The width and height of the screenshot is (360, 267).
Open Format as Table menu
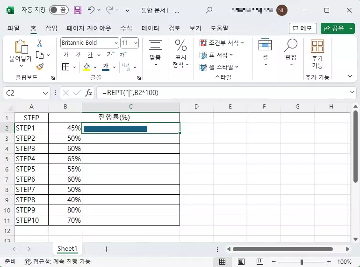click(x=216, y=55)
